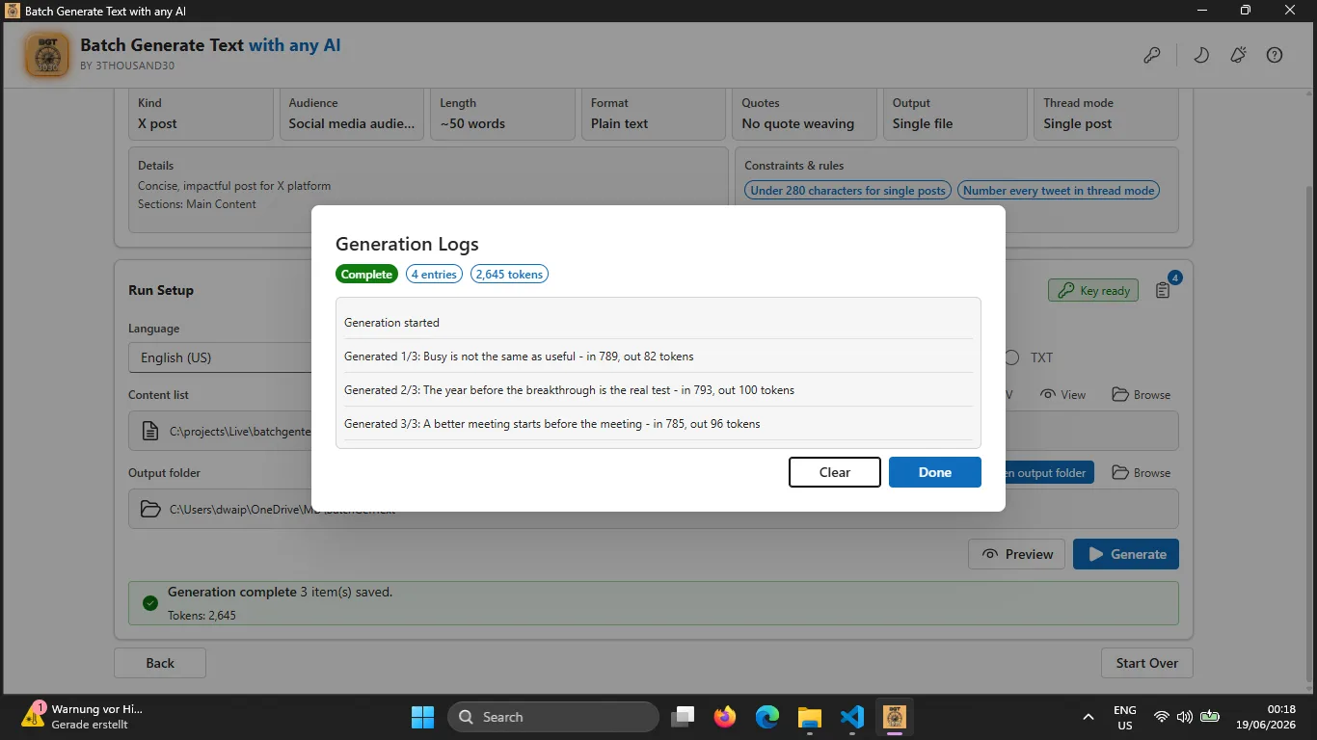This screenshot has width=1317, height=740.
Task: Click the 'Under 280 characters for single posts' chip
Action: tap(848, 191)
